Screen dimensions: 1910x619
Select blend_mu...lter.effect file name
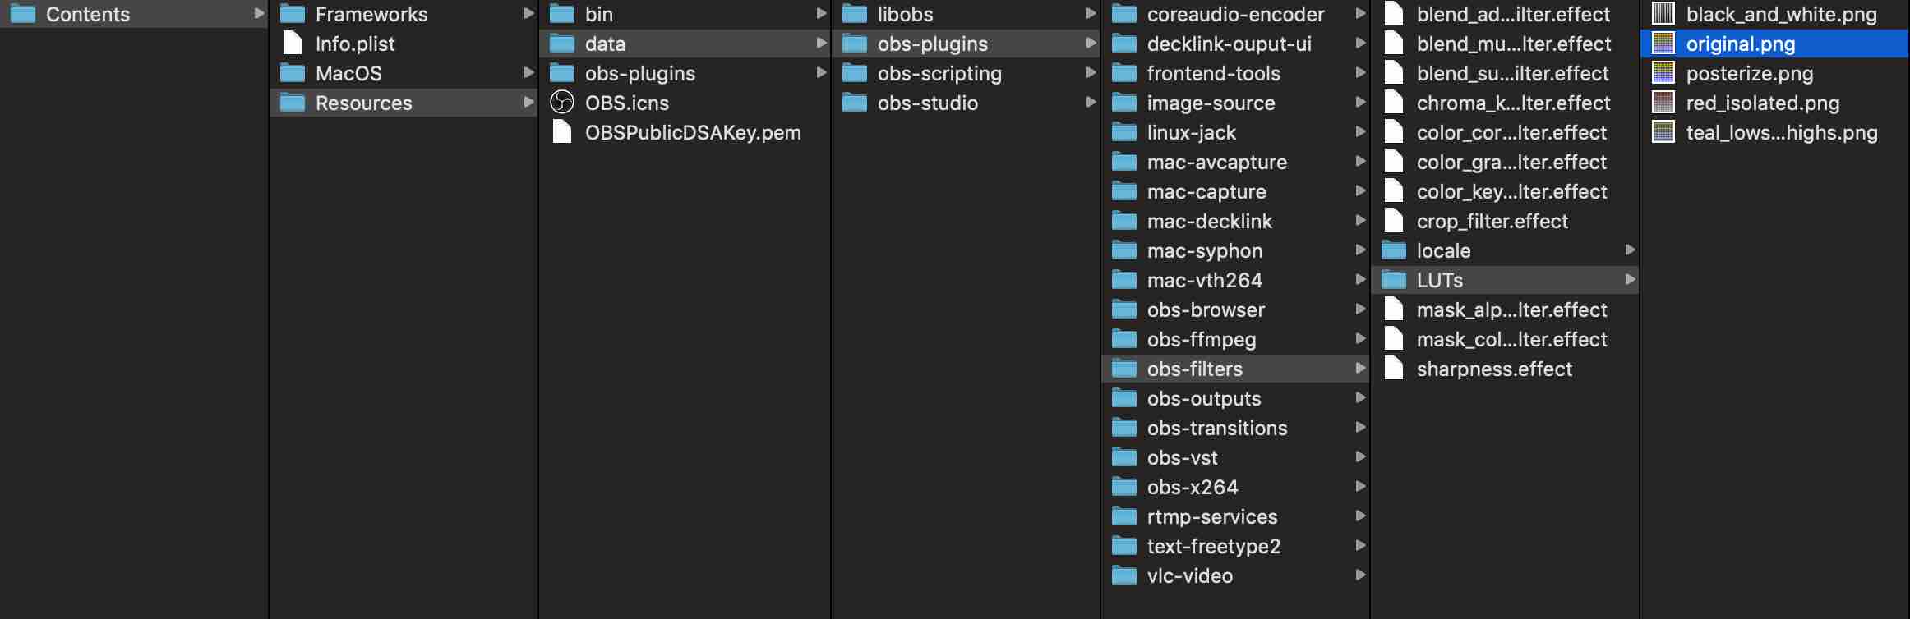(x=1513, y=44)
